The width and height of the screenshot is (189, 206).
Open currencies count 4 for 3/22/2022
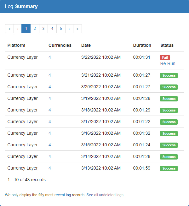(x=50, y=57)
